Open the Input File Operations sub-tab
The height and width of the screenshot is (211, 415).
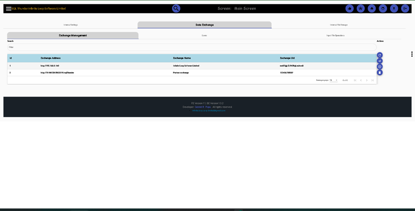(336, 35)
